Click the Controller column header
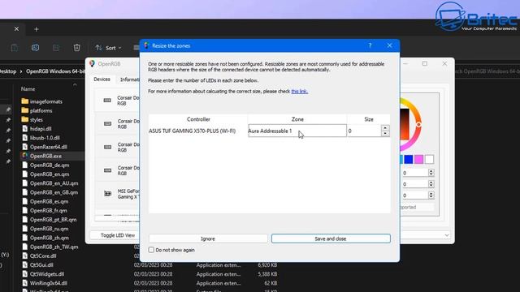 [198, 119]
